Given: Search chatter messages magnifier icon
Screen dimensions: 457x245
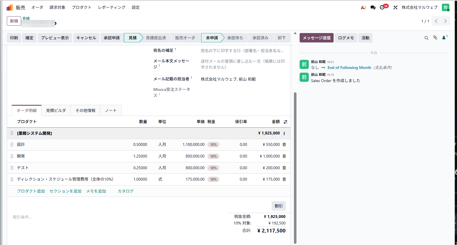Looking at the screenshot, I should coord(426,38).
